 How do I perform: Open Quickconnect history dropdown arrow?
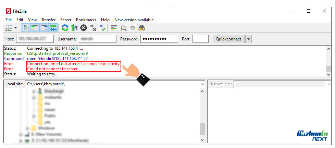[x=249, y=39]
